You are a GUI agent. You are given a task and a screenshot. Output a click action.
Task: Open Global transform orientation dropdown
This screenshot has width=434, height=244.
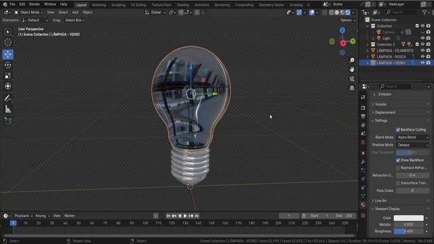(155, 12)
